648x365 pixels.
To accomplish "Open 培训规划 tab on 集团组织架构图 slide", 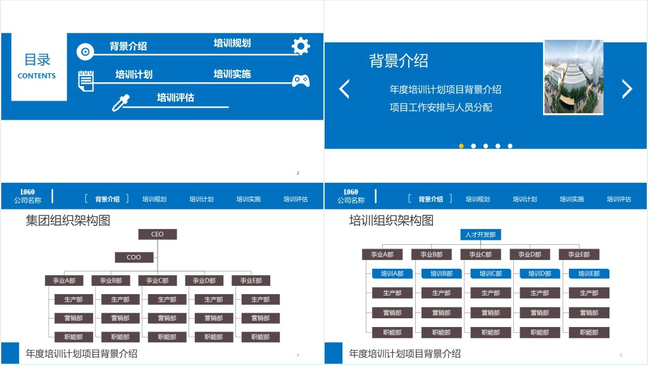I will point(154,199).
